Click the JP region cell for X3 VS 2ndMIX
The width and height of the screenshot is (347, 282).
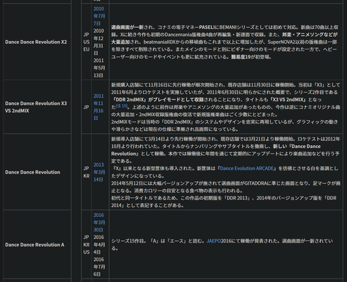(86, 107)
